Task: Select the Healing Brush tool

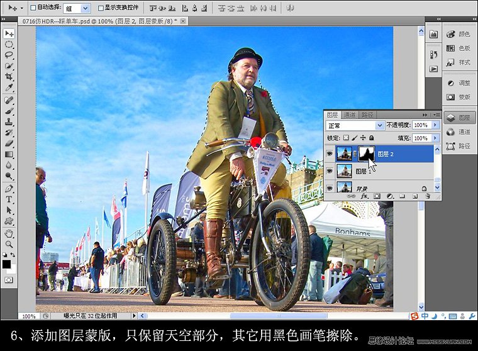Action: pyautogui.click(x=9, y=100)
